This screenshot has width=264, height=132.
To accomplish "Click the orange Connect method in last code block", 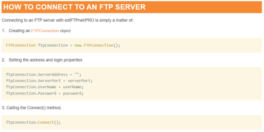I will (46, 122).
